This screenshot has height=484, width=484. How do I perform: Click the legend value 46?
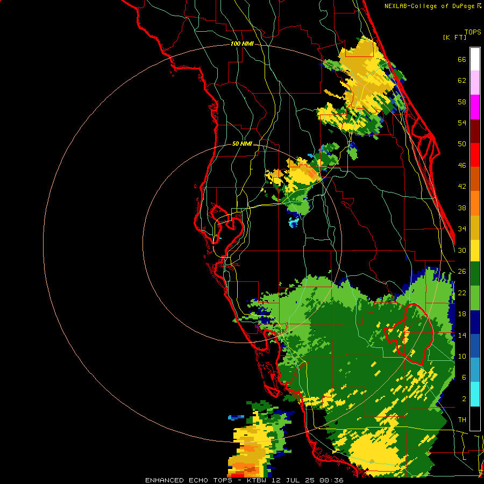tap(462, 166)
